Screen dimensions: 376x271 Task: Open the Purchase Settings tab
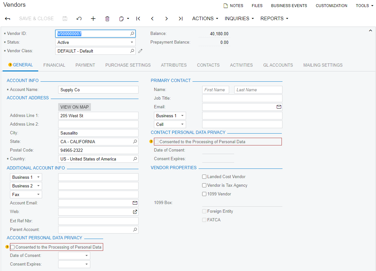(x=128, y=65)
